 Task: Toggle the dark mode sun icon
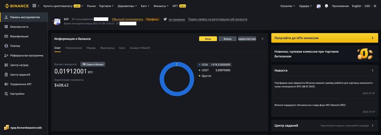376,6
